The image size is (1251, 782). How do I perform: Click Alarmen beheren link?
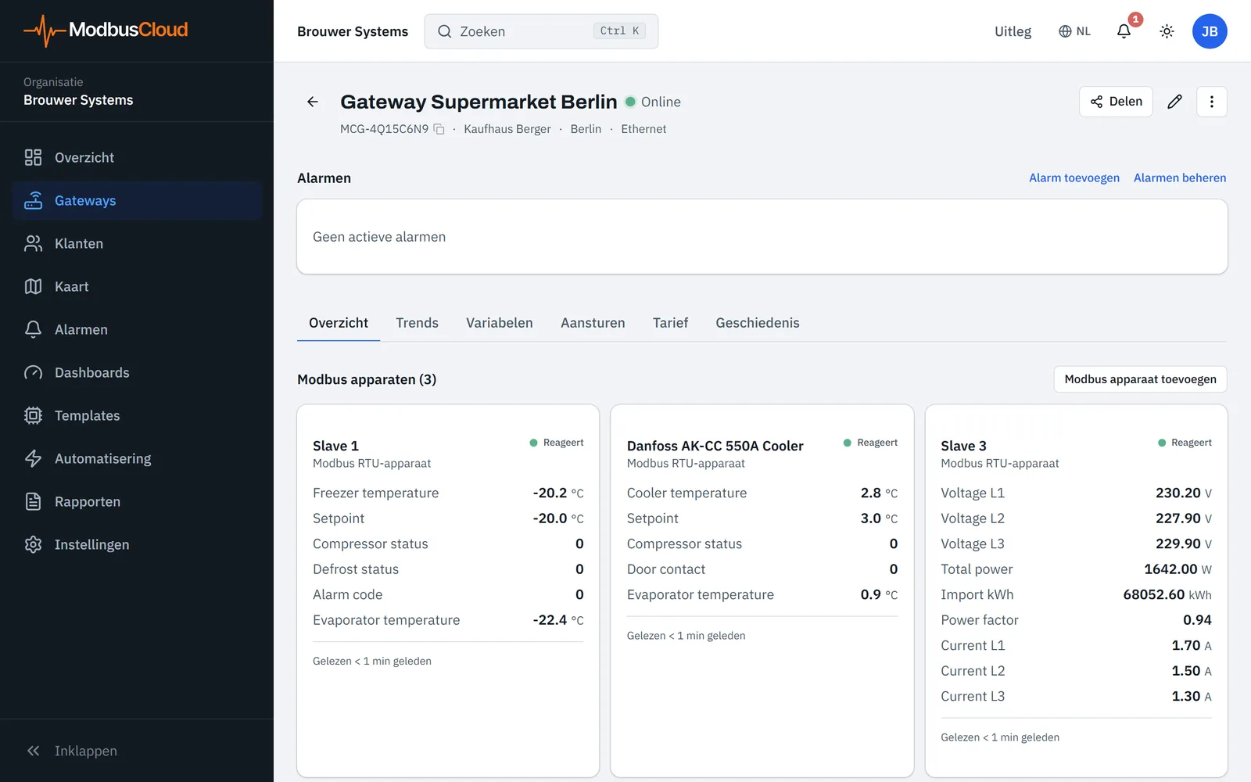coord(1180,178)
